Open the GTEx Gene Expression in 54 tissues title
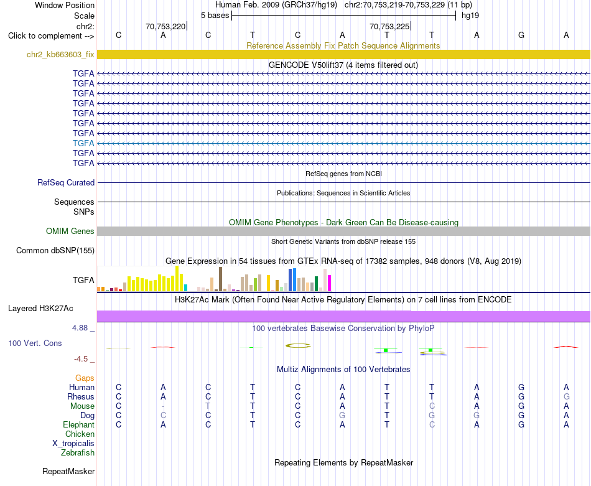The width and height of the screenshot is (591, 486). pos(343,261)
